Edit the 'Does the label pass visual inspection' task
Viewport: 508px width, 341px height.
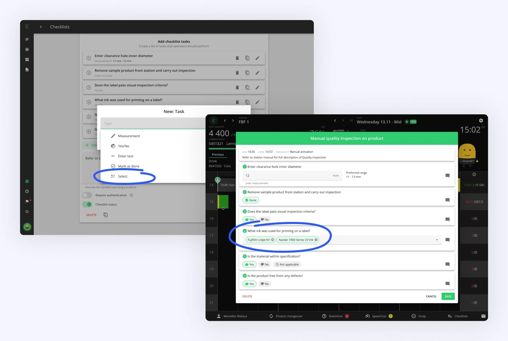(x=257, y=88)
